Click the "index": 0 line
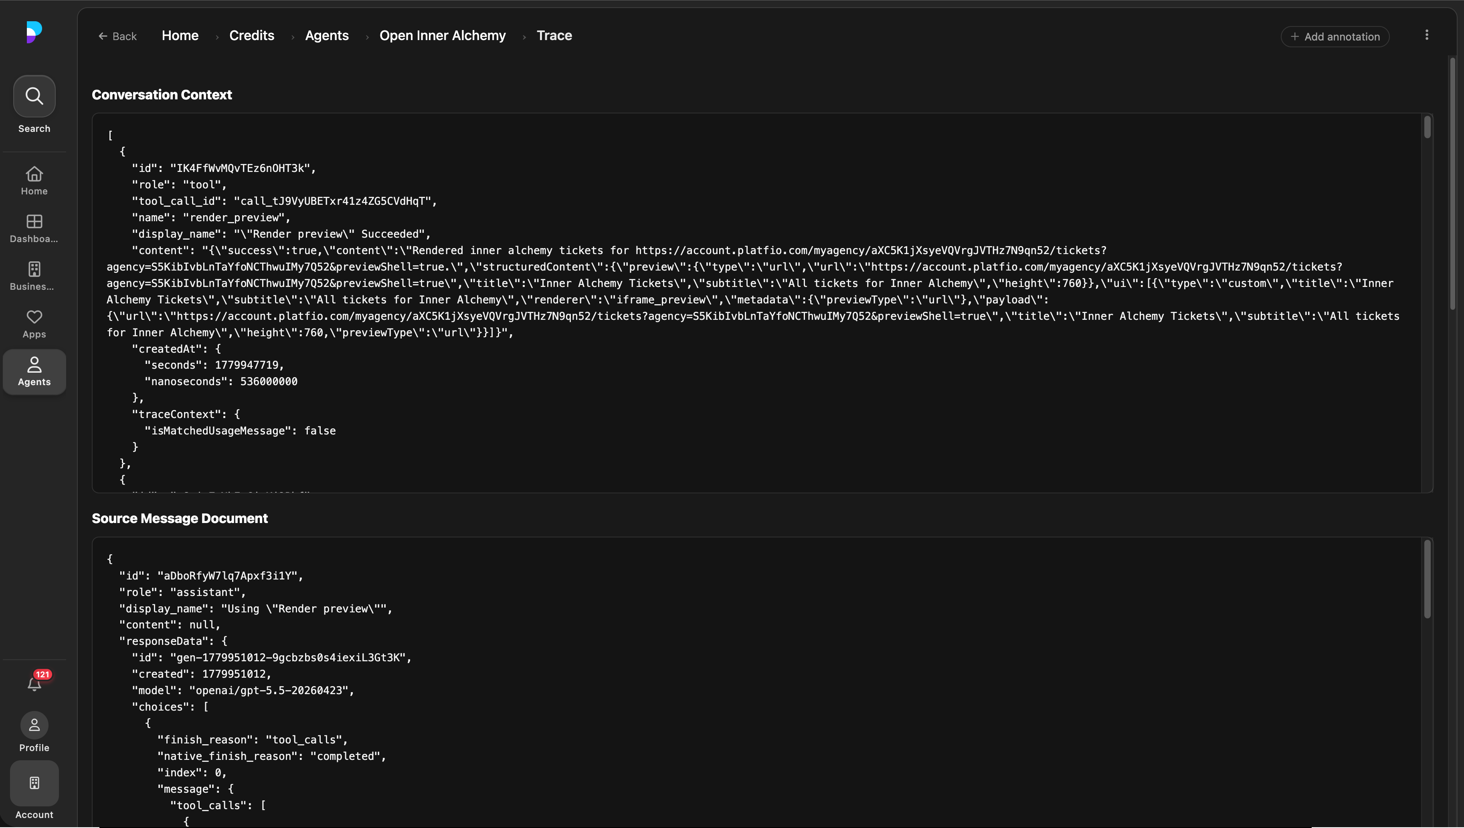The width and height of the screenshot is (1464, 828). (192, 773)
